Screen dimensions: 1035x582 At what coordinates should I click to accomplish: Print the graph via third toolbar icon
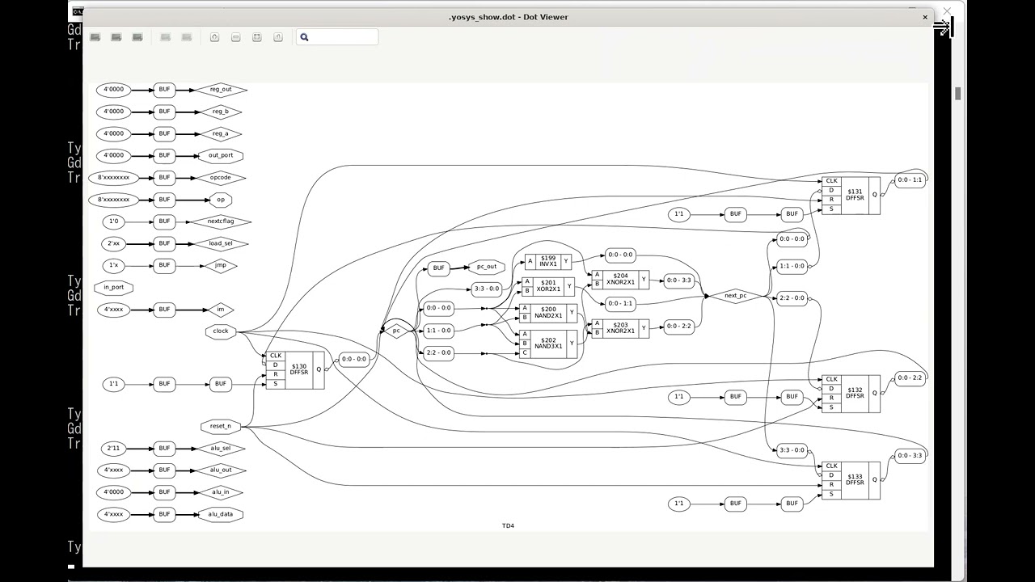137,37
